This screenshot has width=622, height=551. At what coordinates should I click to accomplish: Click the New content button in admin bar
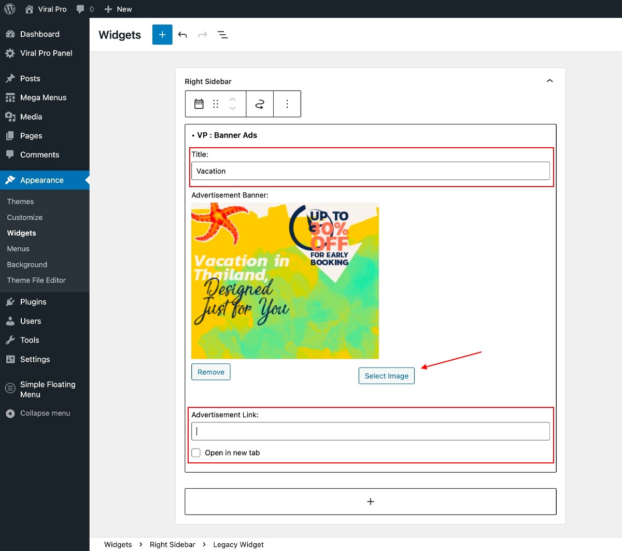(x=118, y=9)
